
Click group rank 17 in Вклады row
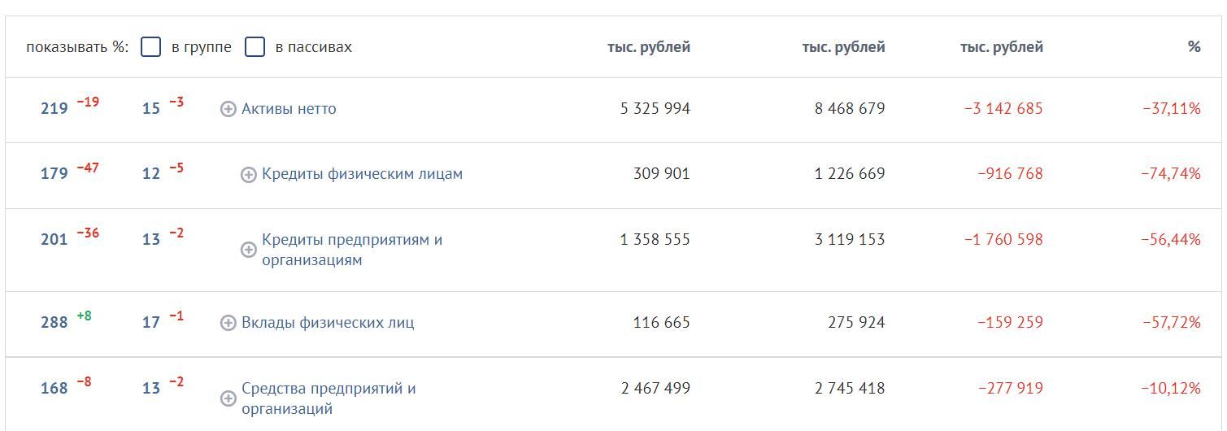pos(151,323)
